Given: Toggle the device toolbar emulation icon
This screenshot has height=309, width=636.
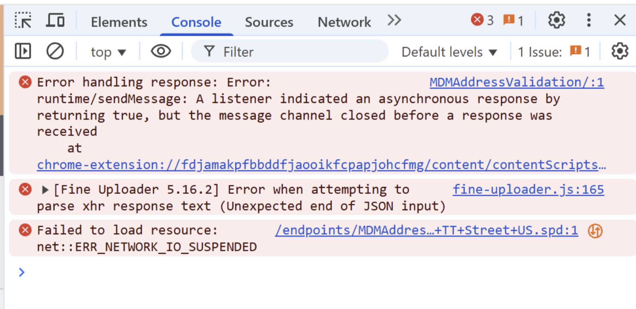Looking at the screenshot, I should click(x=55, y=20).
